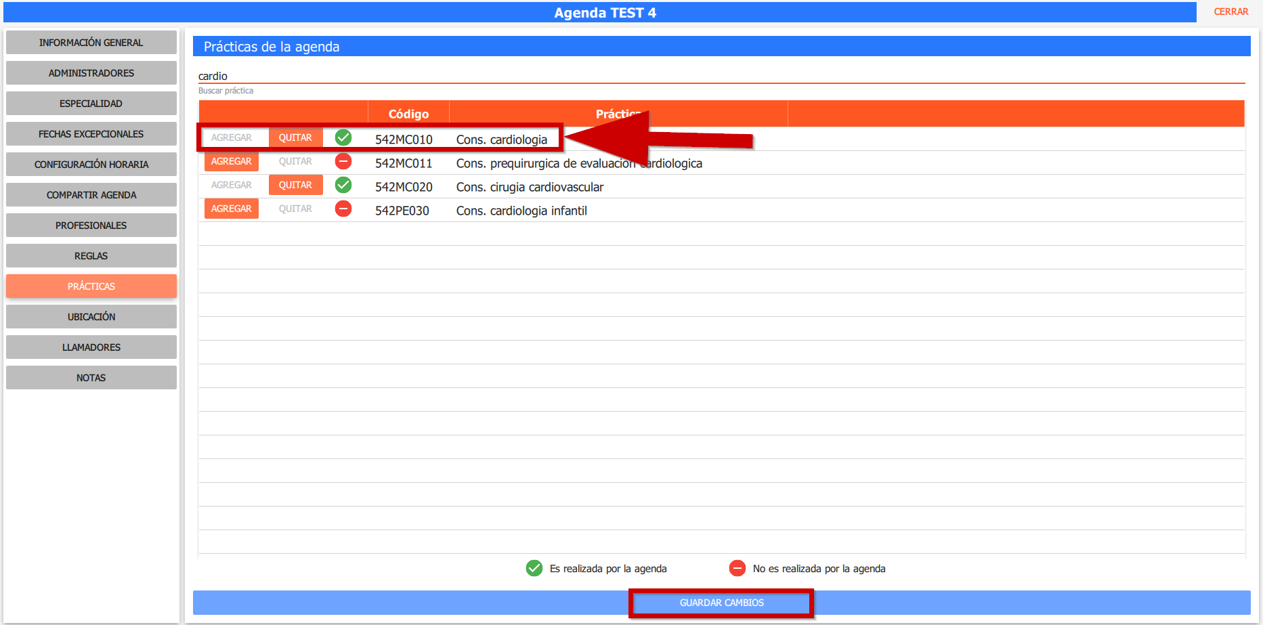Go to Fechas Excepcionales section

pyautogui.click(x=91, y=134)
